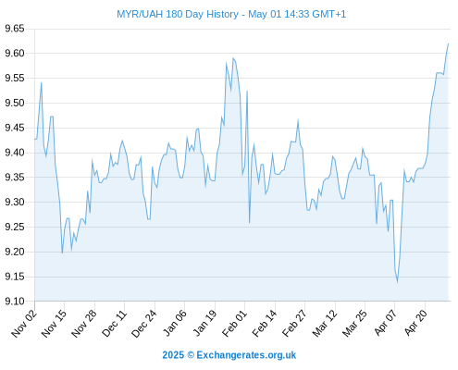Select the Feb 27 x-axis date label

click(x=294, y=324)
